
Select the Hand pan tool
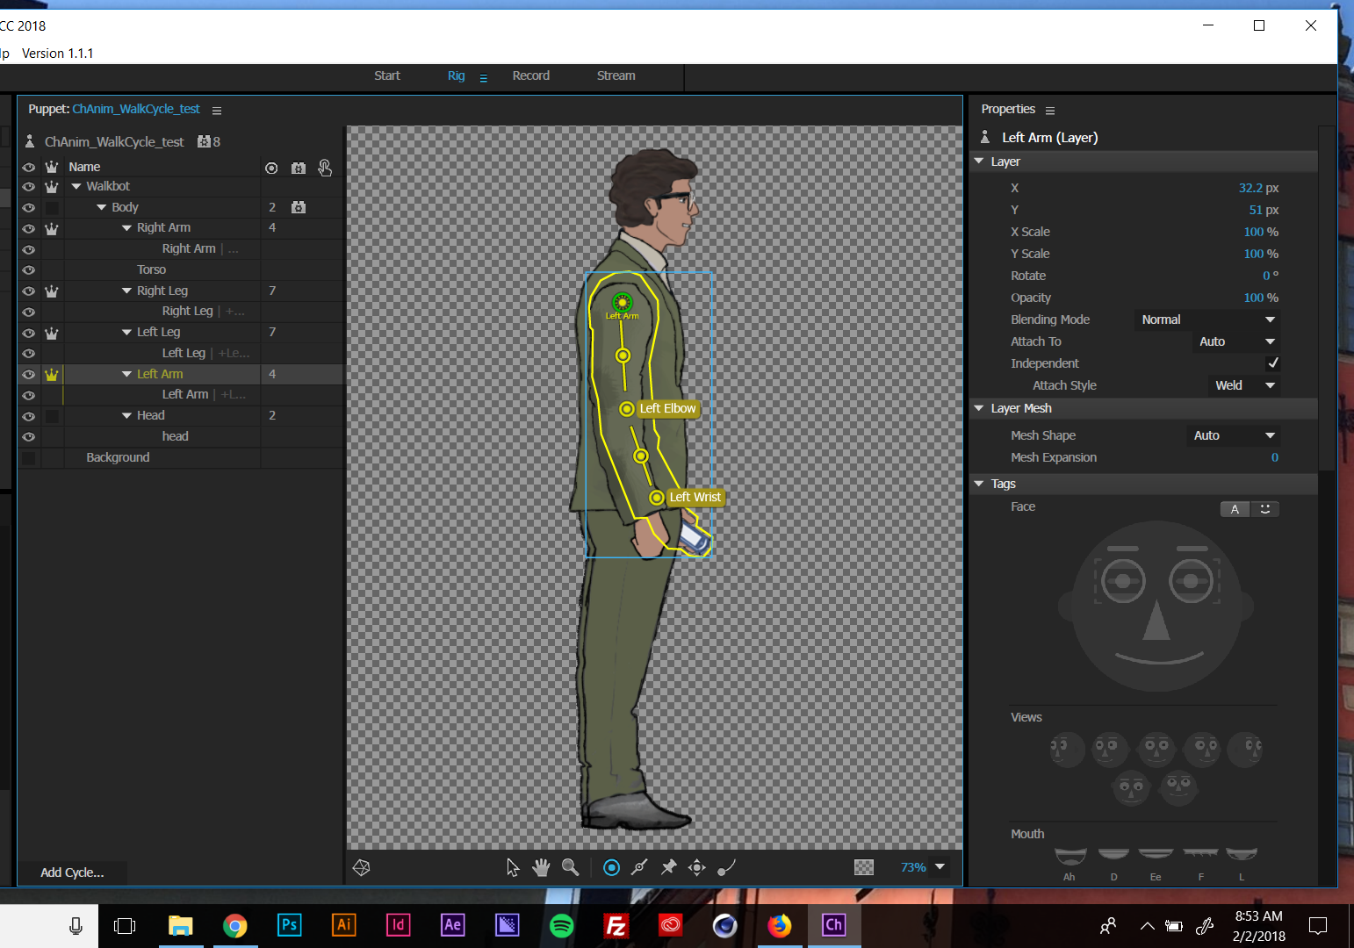click(541, 867)
